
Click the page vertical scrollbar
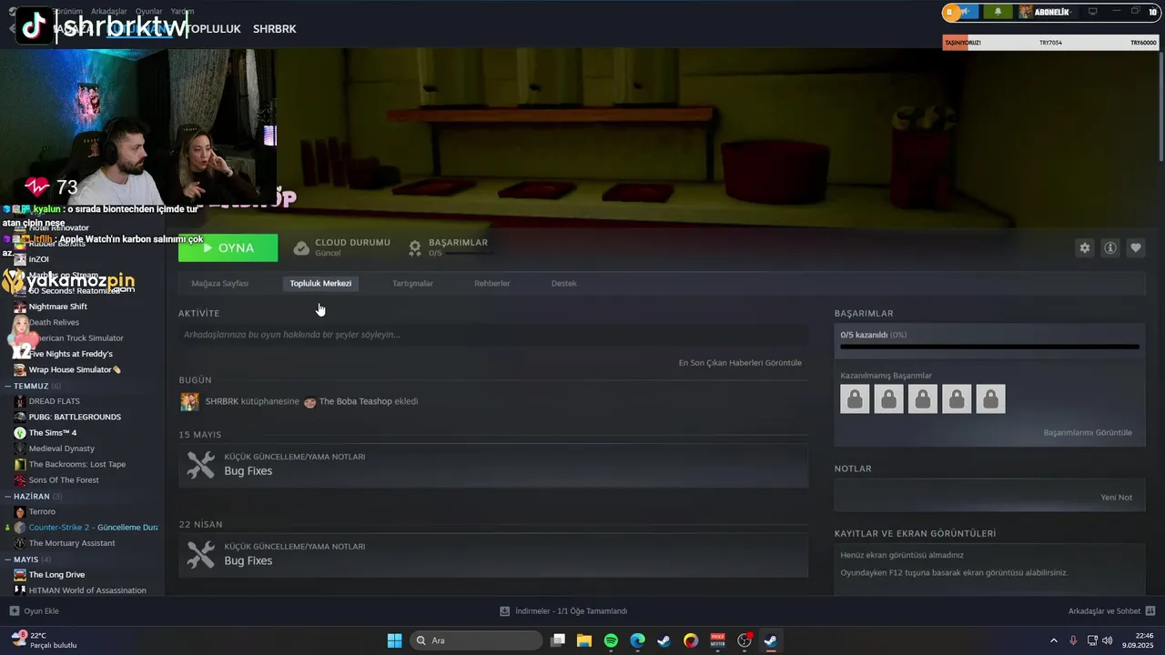(1160, 109)
